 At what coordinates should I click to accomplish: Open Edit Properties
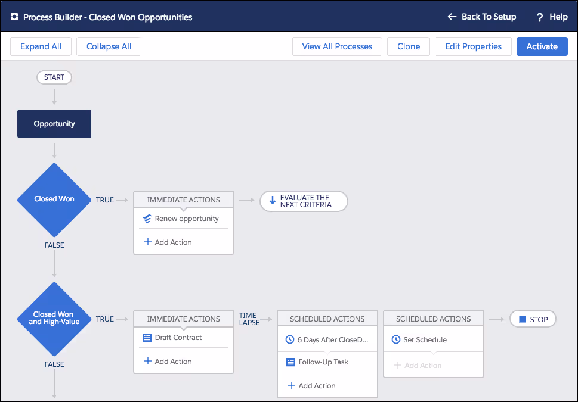tap(473, 46)
